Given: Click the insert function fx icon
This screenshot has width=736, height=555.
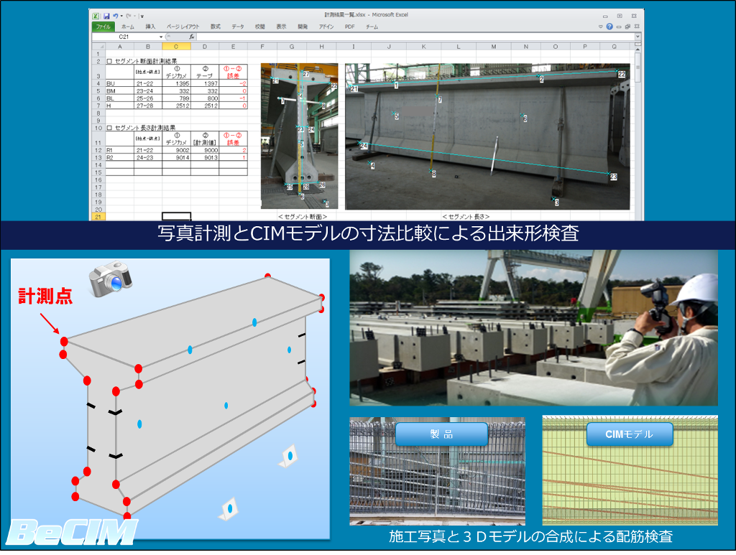Looking at the screenshot, I should pyautogui.click(x=192, y=37).
